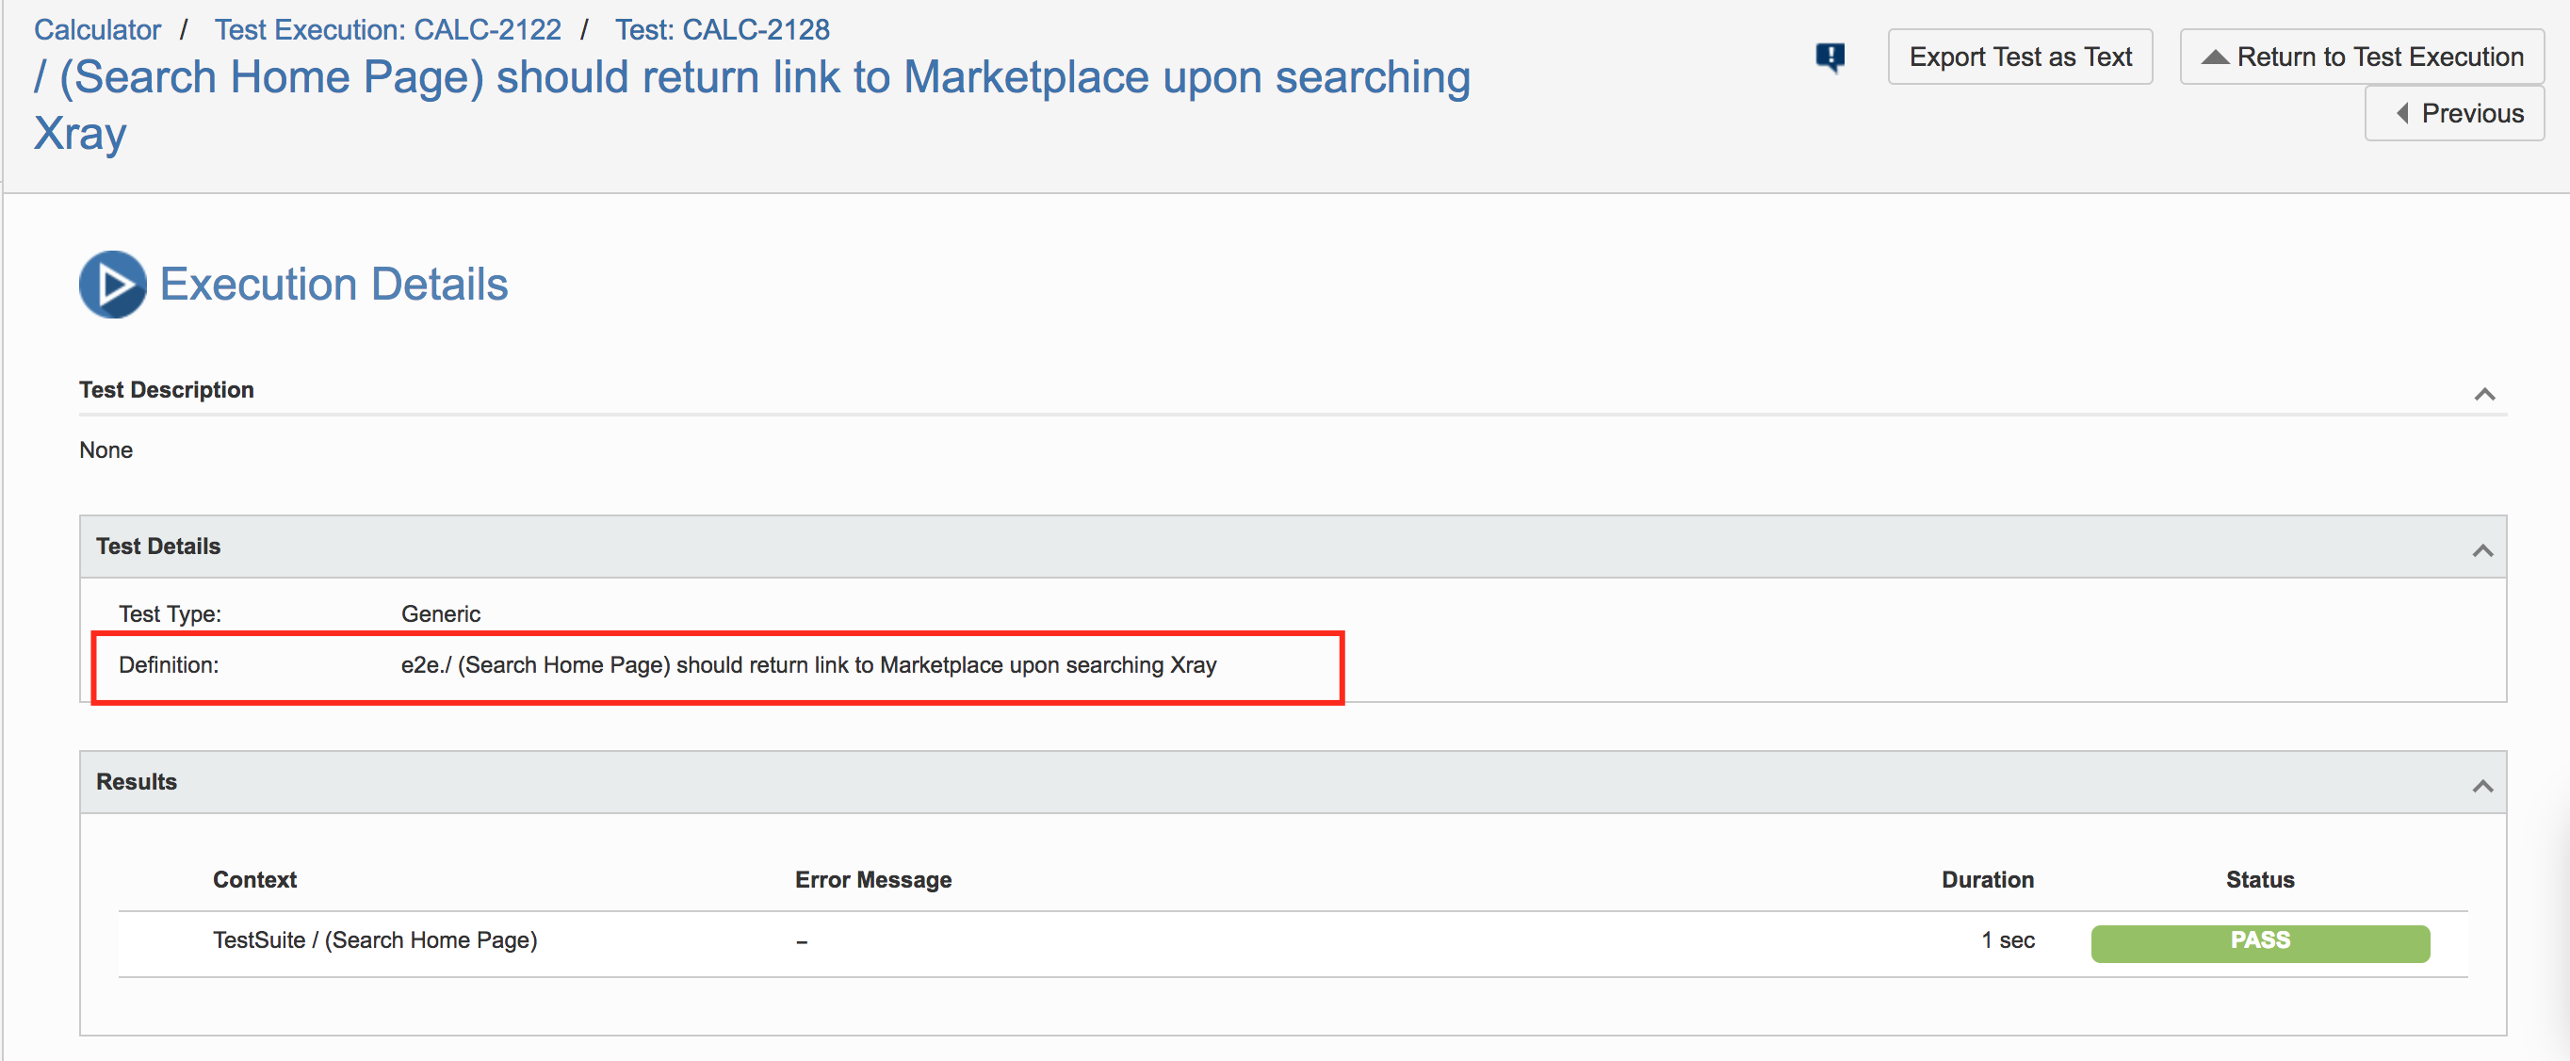Click the Test Description heading
2570x1061 pixels.
pos(166,389)
